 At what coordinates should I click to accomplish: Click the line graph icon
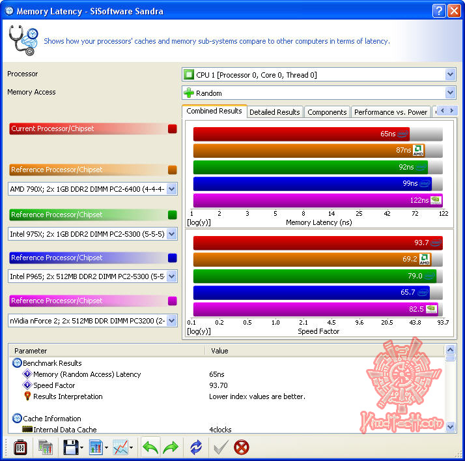point(120,447)
